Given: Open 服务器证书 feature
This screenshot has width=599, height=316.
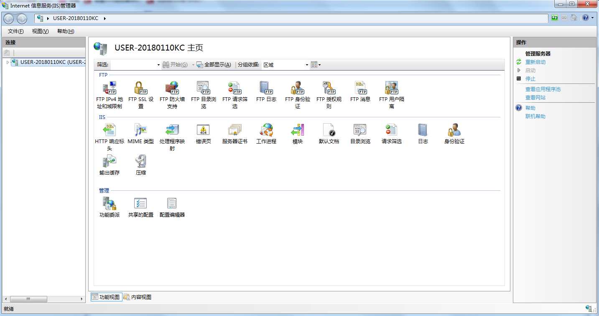Looking at the screenshot, I should 235,134.
